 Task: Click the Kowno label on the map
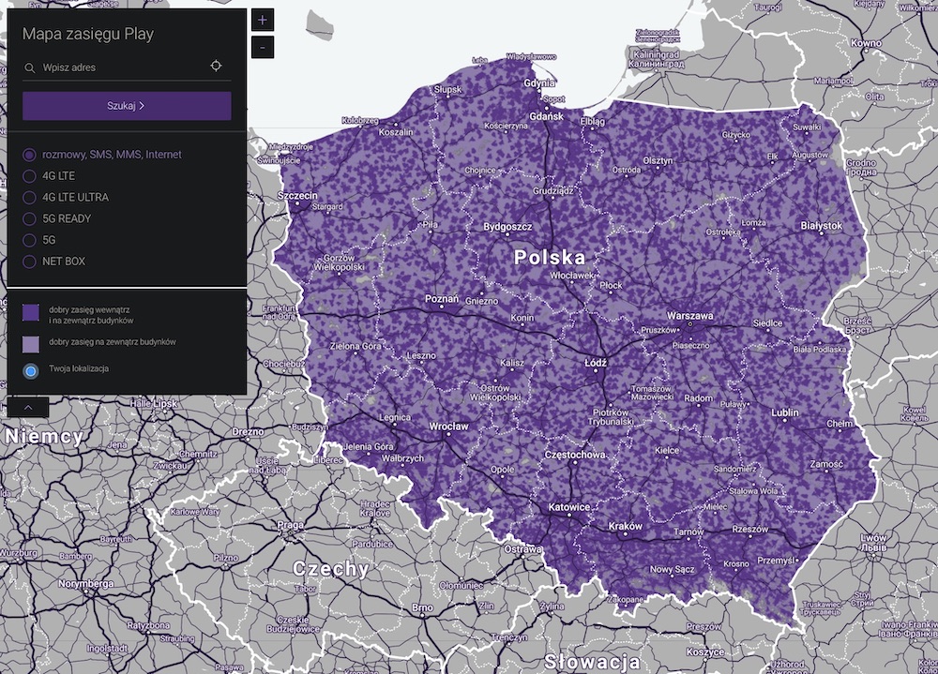[x=866, y=43]
